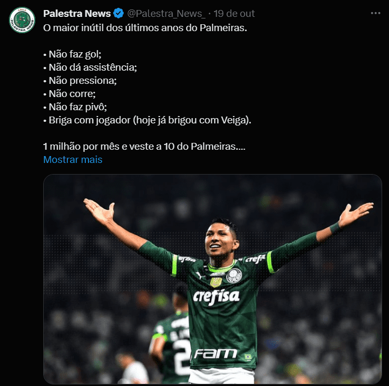
Task: Click the "1 milhão por mês" sentence
Action: 144,146
